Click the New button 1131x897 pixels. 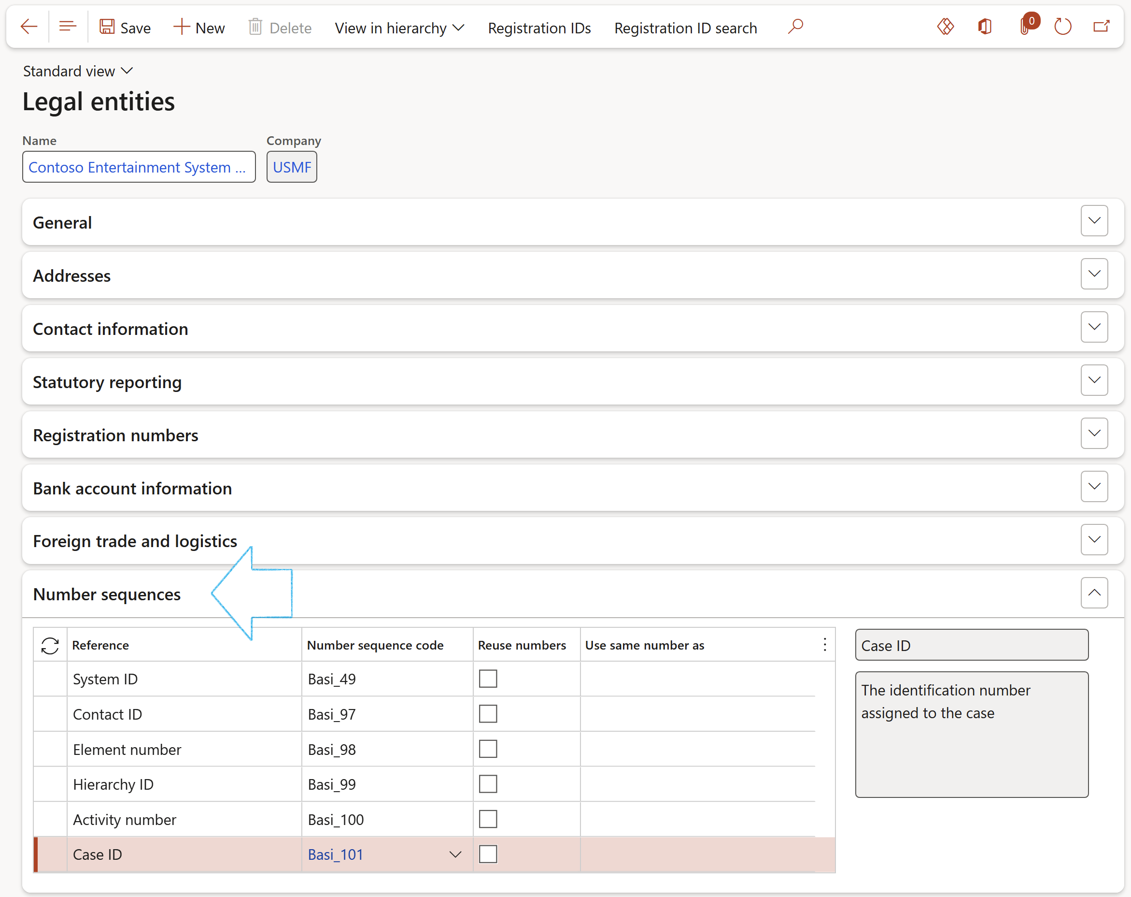pyautogui.click(x=199, y=28)
